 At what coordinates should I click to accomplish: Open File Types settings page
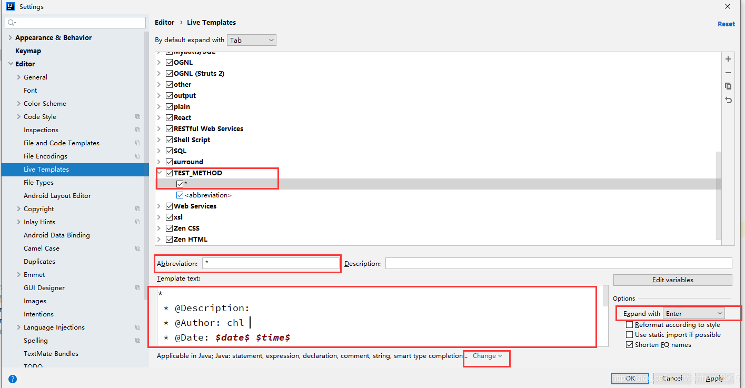(x=38, y=183)
